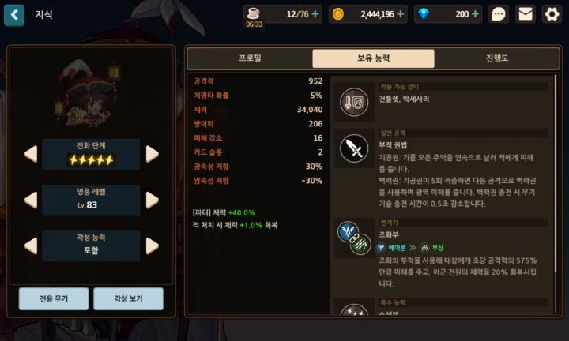Open the chat speech bubble icon
Screen dimensions: 569x341
[498, 14]
